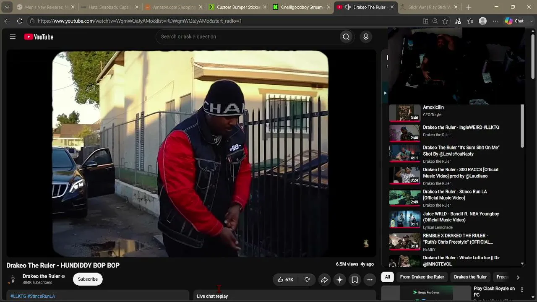Click the #StincsRunLA hashtag link
Screen dimensions: 537x302
click(x=41, y=296)
